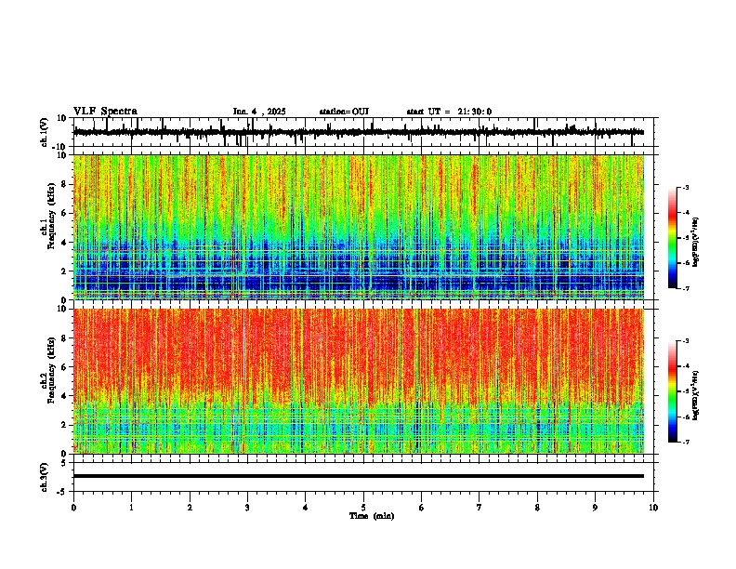The height and width of the screenshot is (569, 736).
Task: Click the ch.1 "Frequency (kHz)" axis label
Action: coord(51,217)
